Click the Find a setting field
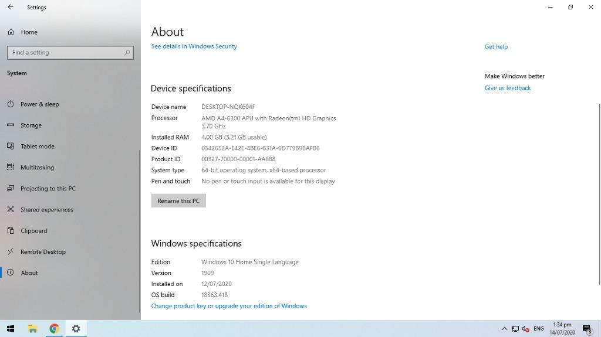The width and height of the screenshot is (601, 337). coord(65,53)
